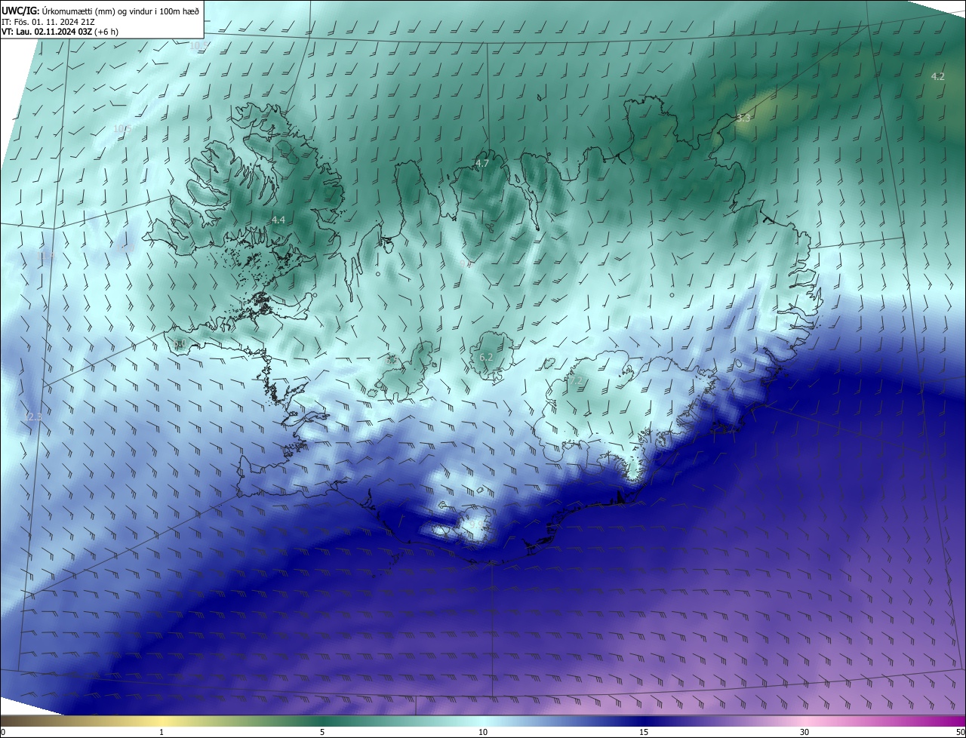Screen dimensions: 966x738
Task: Click the 12.3 value label over the western sea
Action: tap(34, 417)
